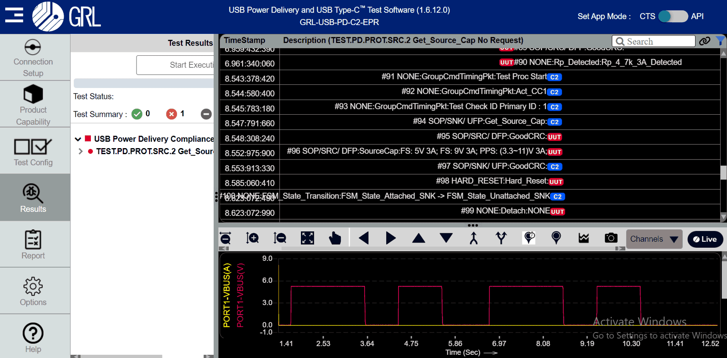727x358 pixels.
Task: Open the Report section
Action: (33, 244)
